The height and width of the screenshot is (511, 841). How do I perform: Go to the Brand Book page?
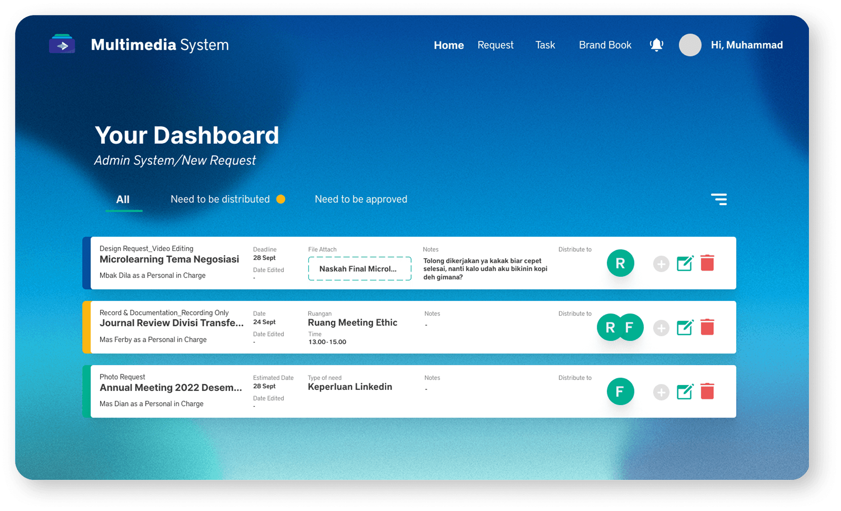[605, 45]
